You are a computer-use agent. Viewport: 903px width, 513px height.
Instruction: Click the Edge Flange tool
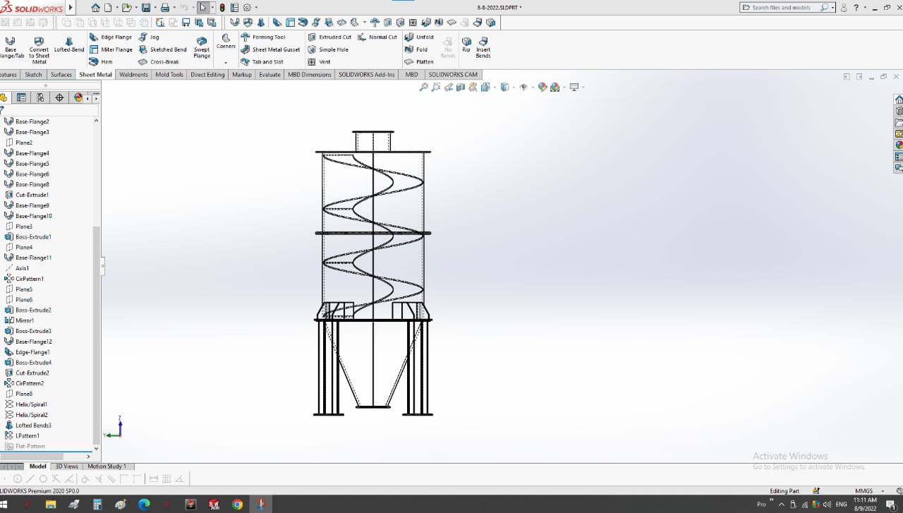point(111,37)
